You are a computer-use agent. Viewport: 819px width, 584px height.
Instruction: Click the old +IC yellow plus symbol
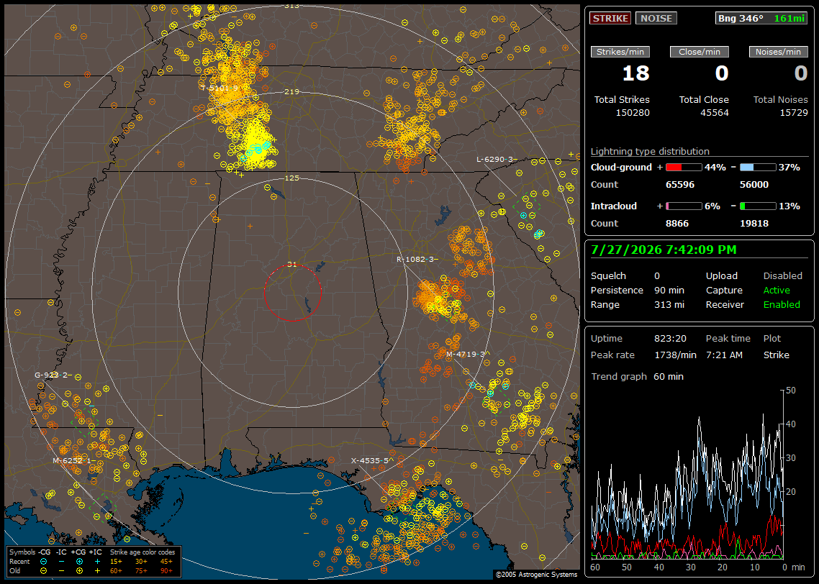tap(97, 571)
